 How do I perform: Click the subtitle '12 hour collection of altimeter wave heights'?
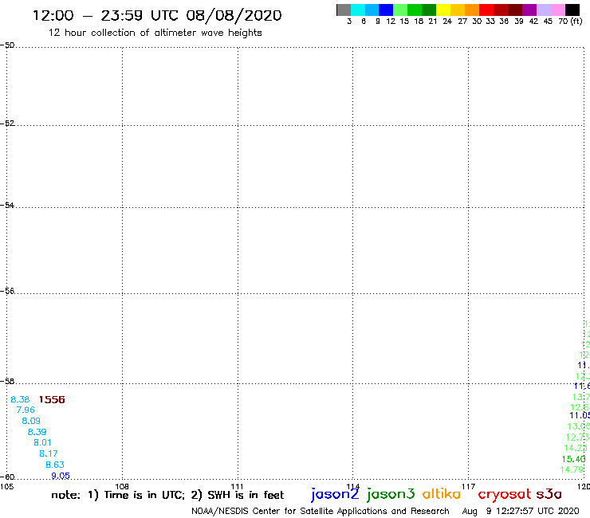155,33
